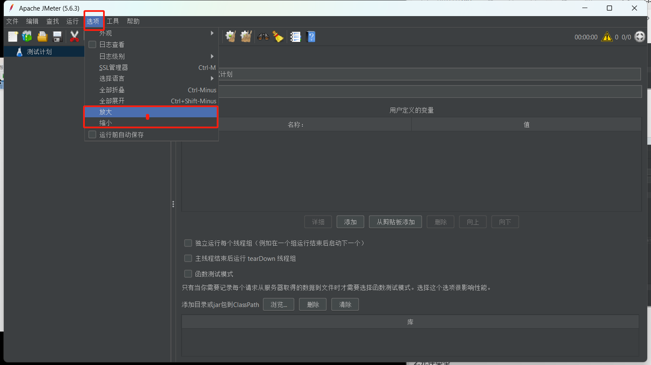
Task: Open the Help question-mark book icon
Action: [311, 37]
